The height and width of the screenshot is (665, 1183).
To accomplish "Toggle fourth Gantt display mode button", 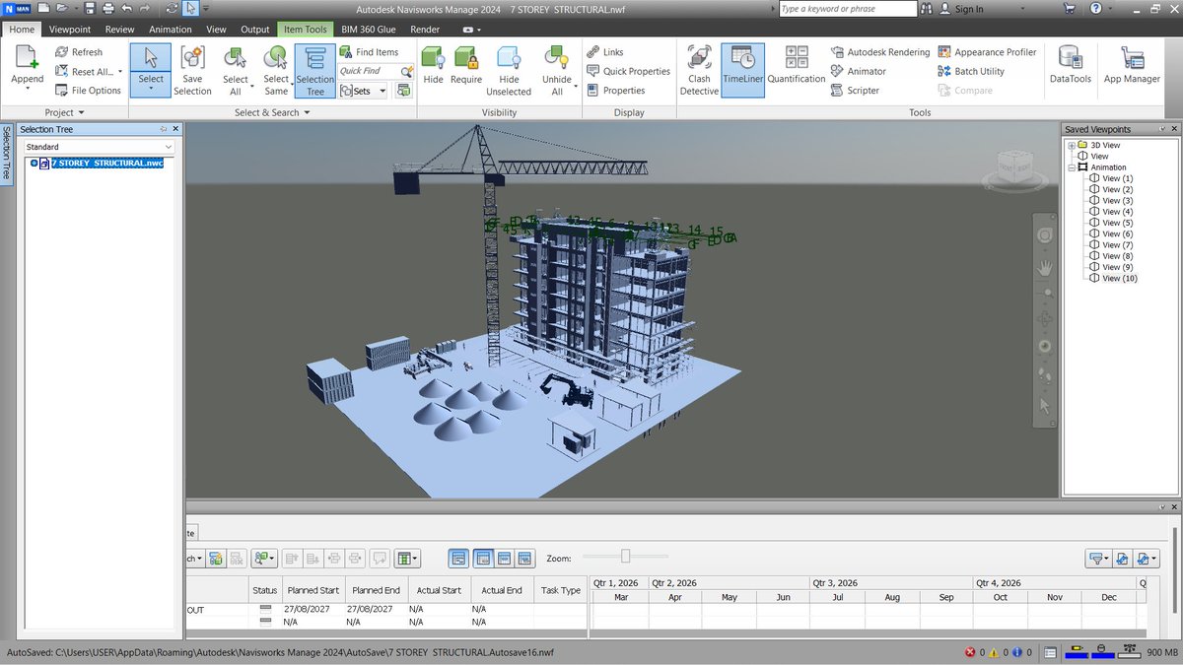I will point(525,559).
